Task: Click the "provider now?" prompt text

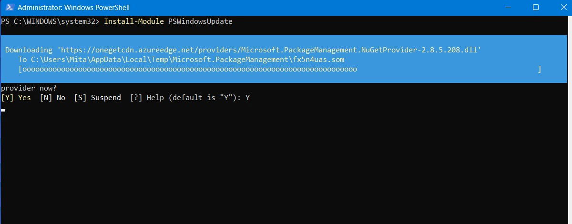Action: [29, 88]
